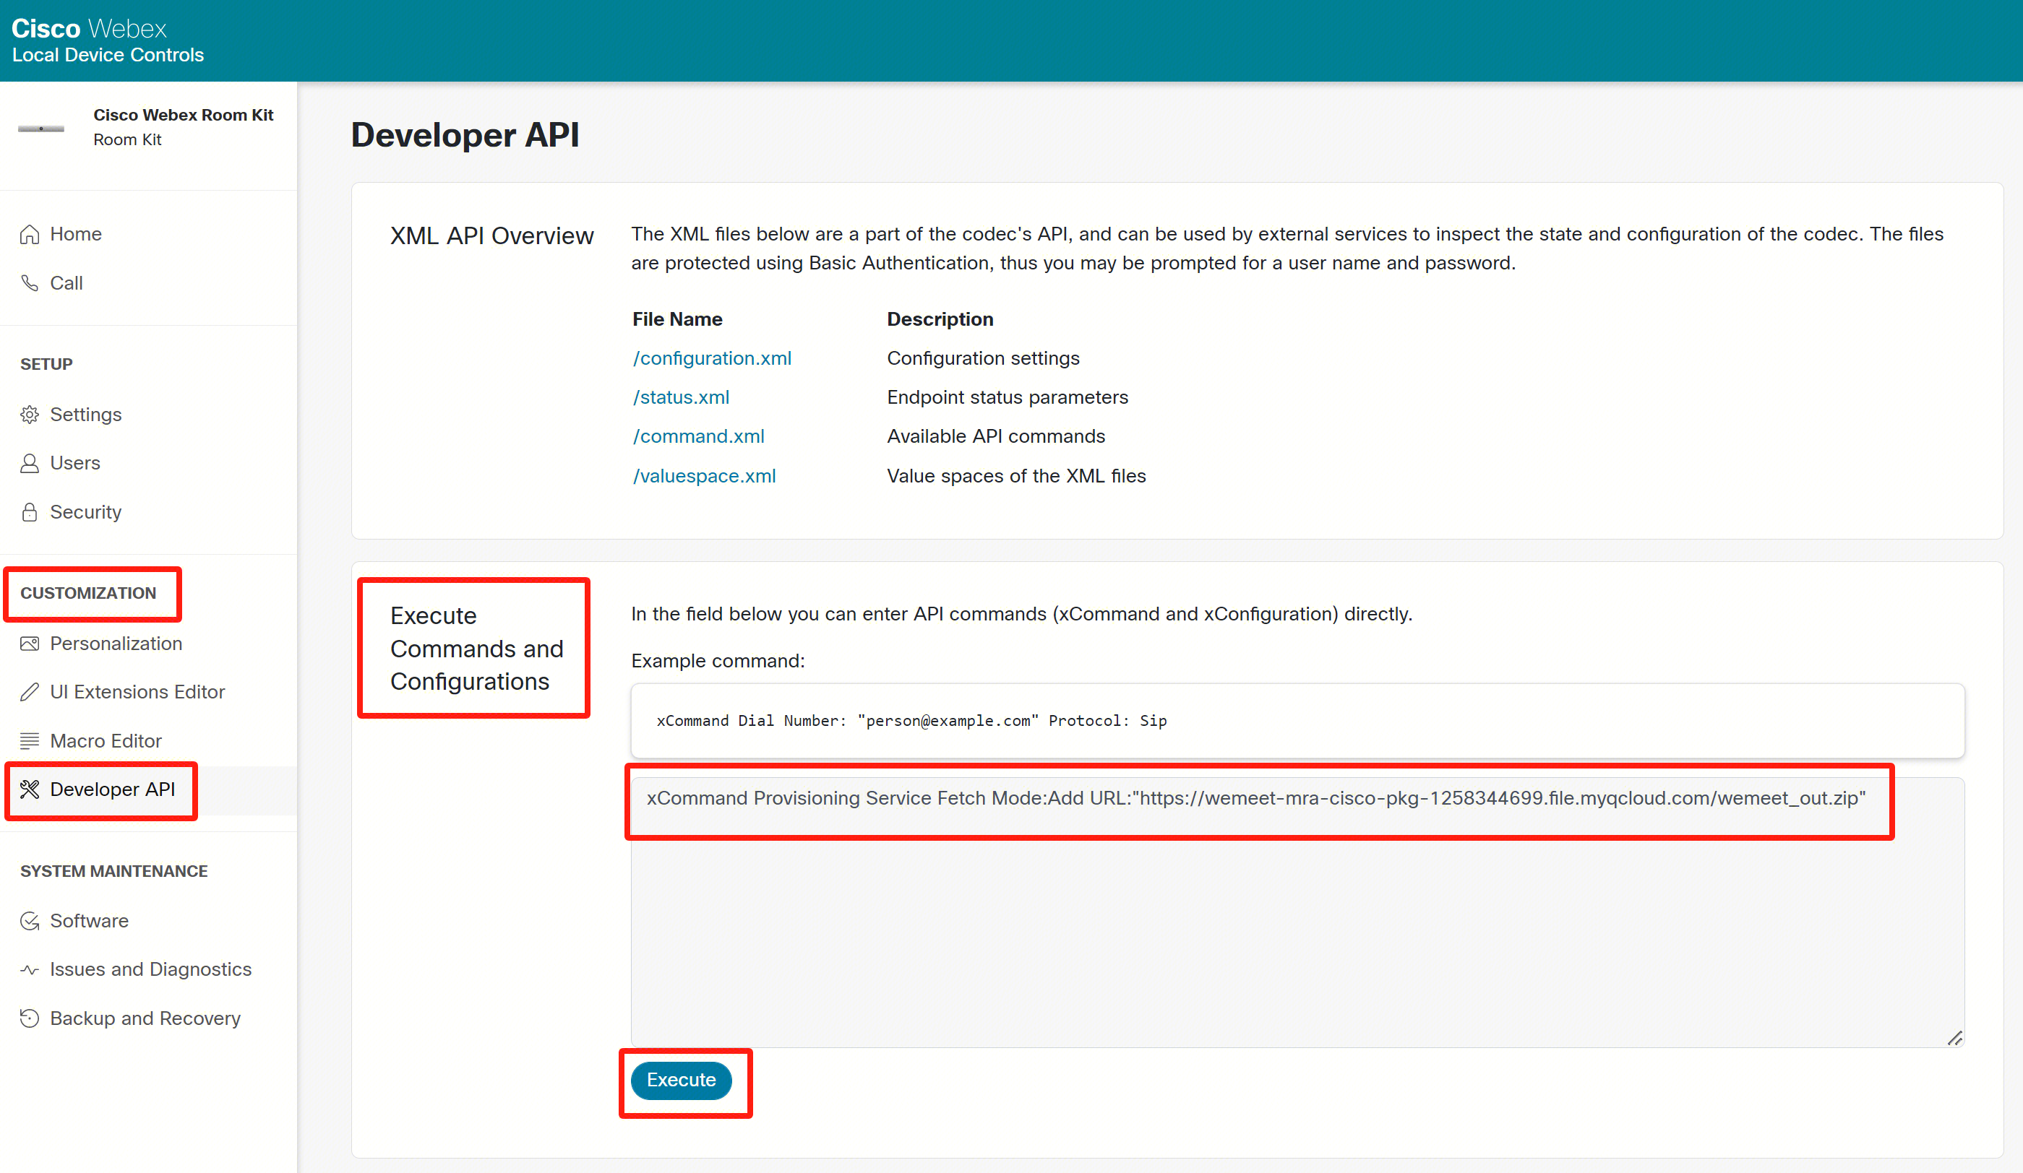Click the Room Kit device thumbnail
Image resolution: width=2023 pixels, height=1173 pixels.
tap(41, 129)
